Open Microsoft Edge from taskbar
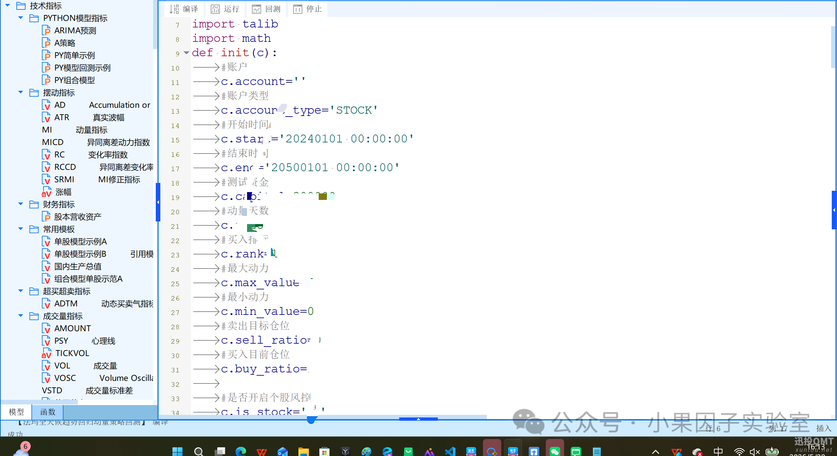The width and height of the screenshot is (837, 456). pos(240,452)
